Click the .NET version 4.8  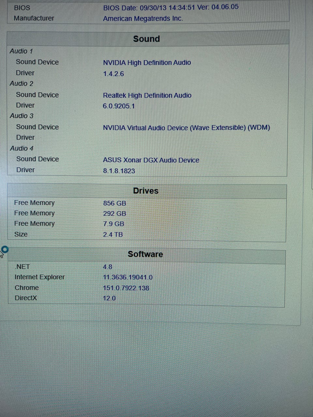[x=108, y=267]
